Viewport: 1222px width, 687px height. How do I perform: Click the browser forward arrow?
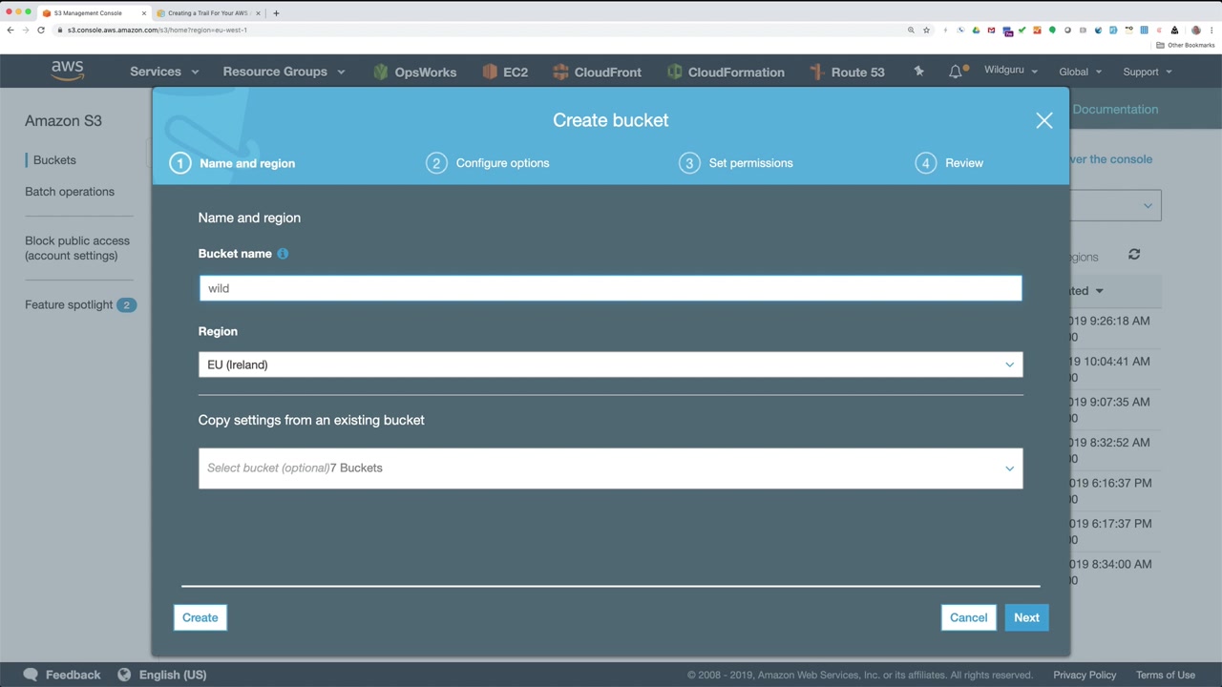coord(26,30)
